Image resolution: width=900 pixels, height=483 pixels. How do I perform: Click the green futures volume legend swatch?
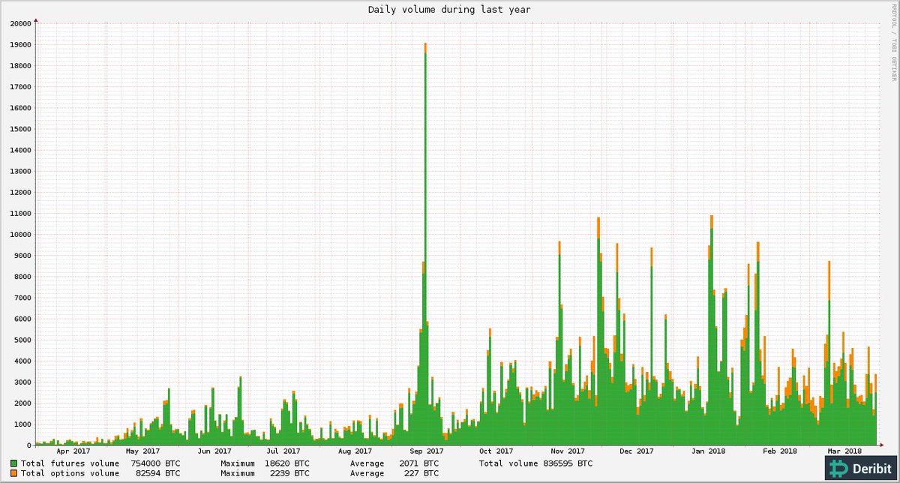pyautogui.click(x=14, y=463)
